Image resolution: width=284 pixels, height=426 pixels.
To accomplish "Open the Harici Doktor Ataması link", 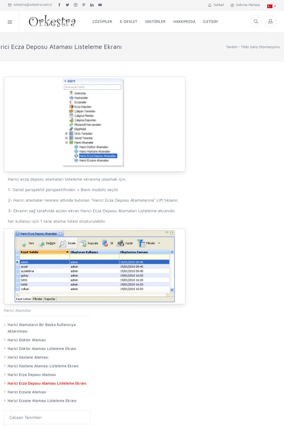I will [x=27, y=340].
